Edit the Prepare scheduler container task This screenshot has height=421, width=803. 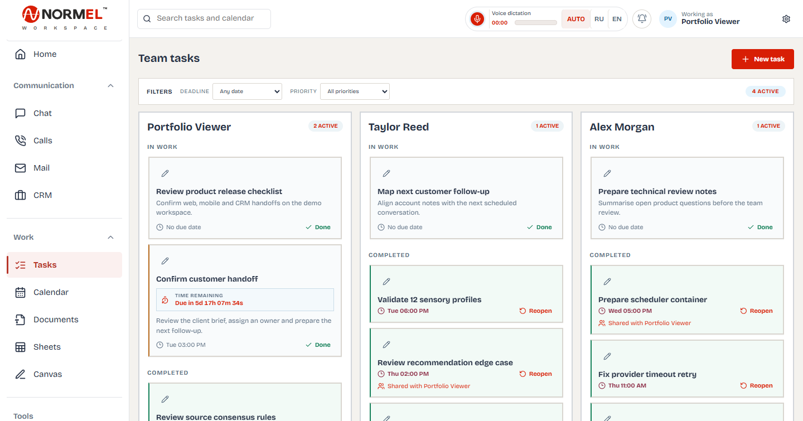coord(607,282)
